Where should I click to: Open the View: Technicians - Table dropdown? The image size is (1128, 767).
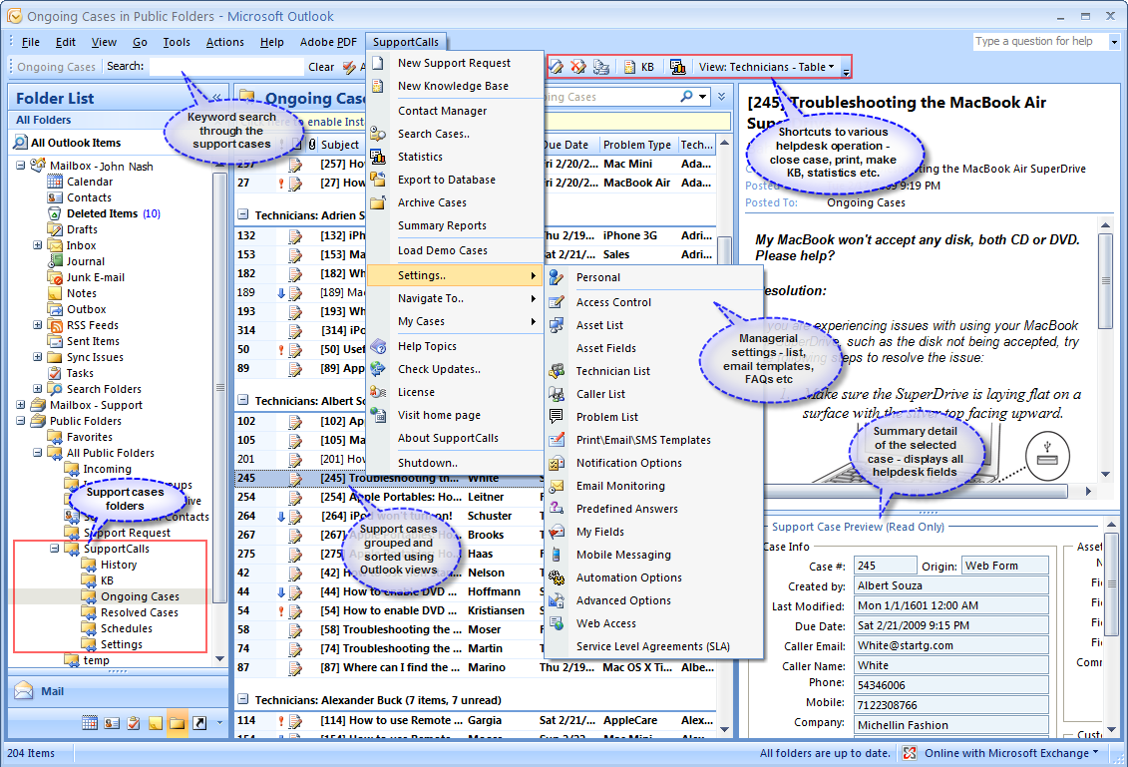click(766, 67)
